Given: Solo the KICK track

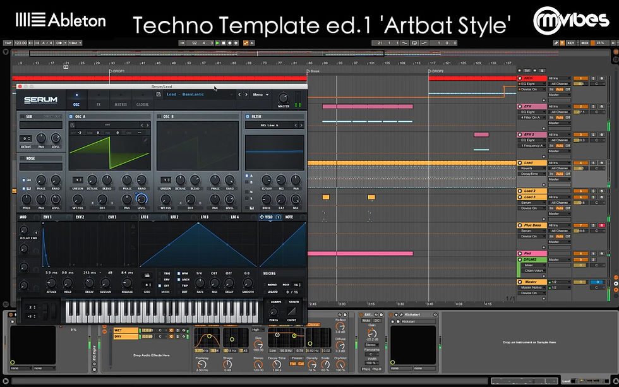Looking at the screenshot, I should pos(593,78).
